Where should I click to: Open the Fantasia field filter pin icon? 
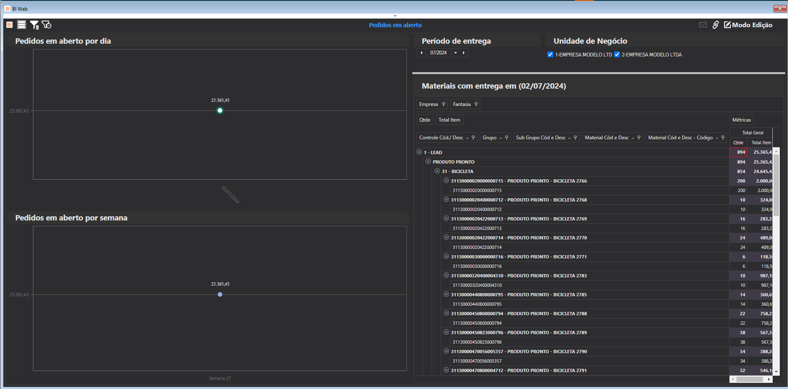(x=476, y=104)
